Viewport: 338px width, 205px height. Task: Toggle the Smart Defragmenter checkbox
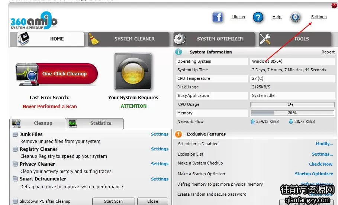[15, 179]
